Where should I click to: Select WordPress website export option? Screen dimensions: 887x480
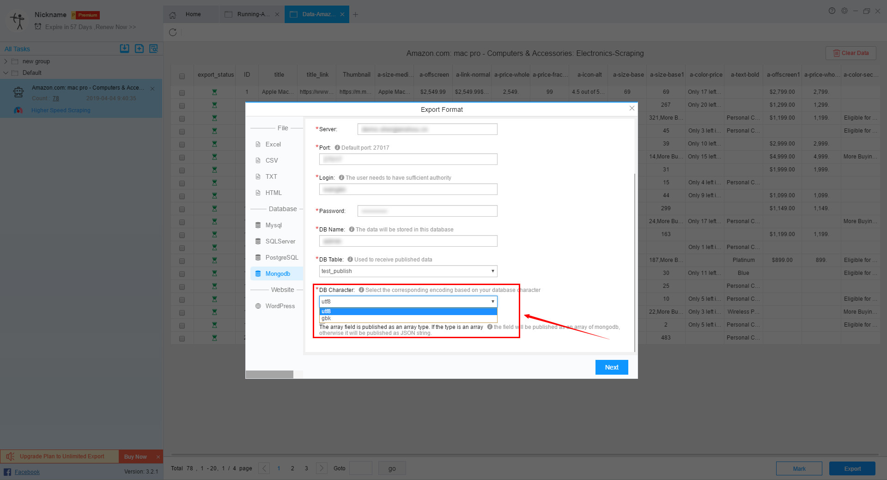pyautogui.click(x=279, y=306)
